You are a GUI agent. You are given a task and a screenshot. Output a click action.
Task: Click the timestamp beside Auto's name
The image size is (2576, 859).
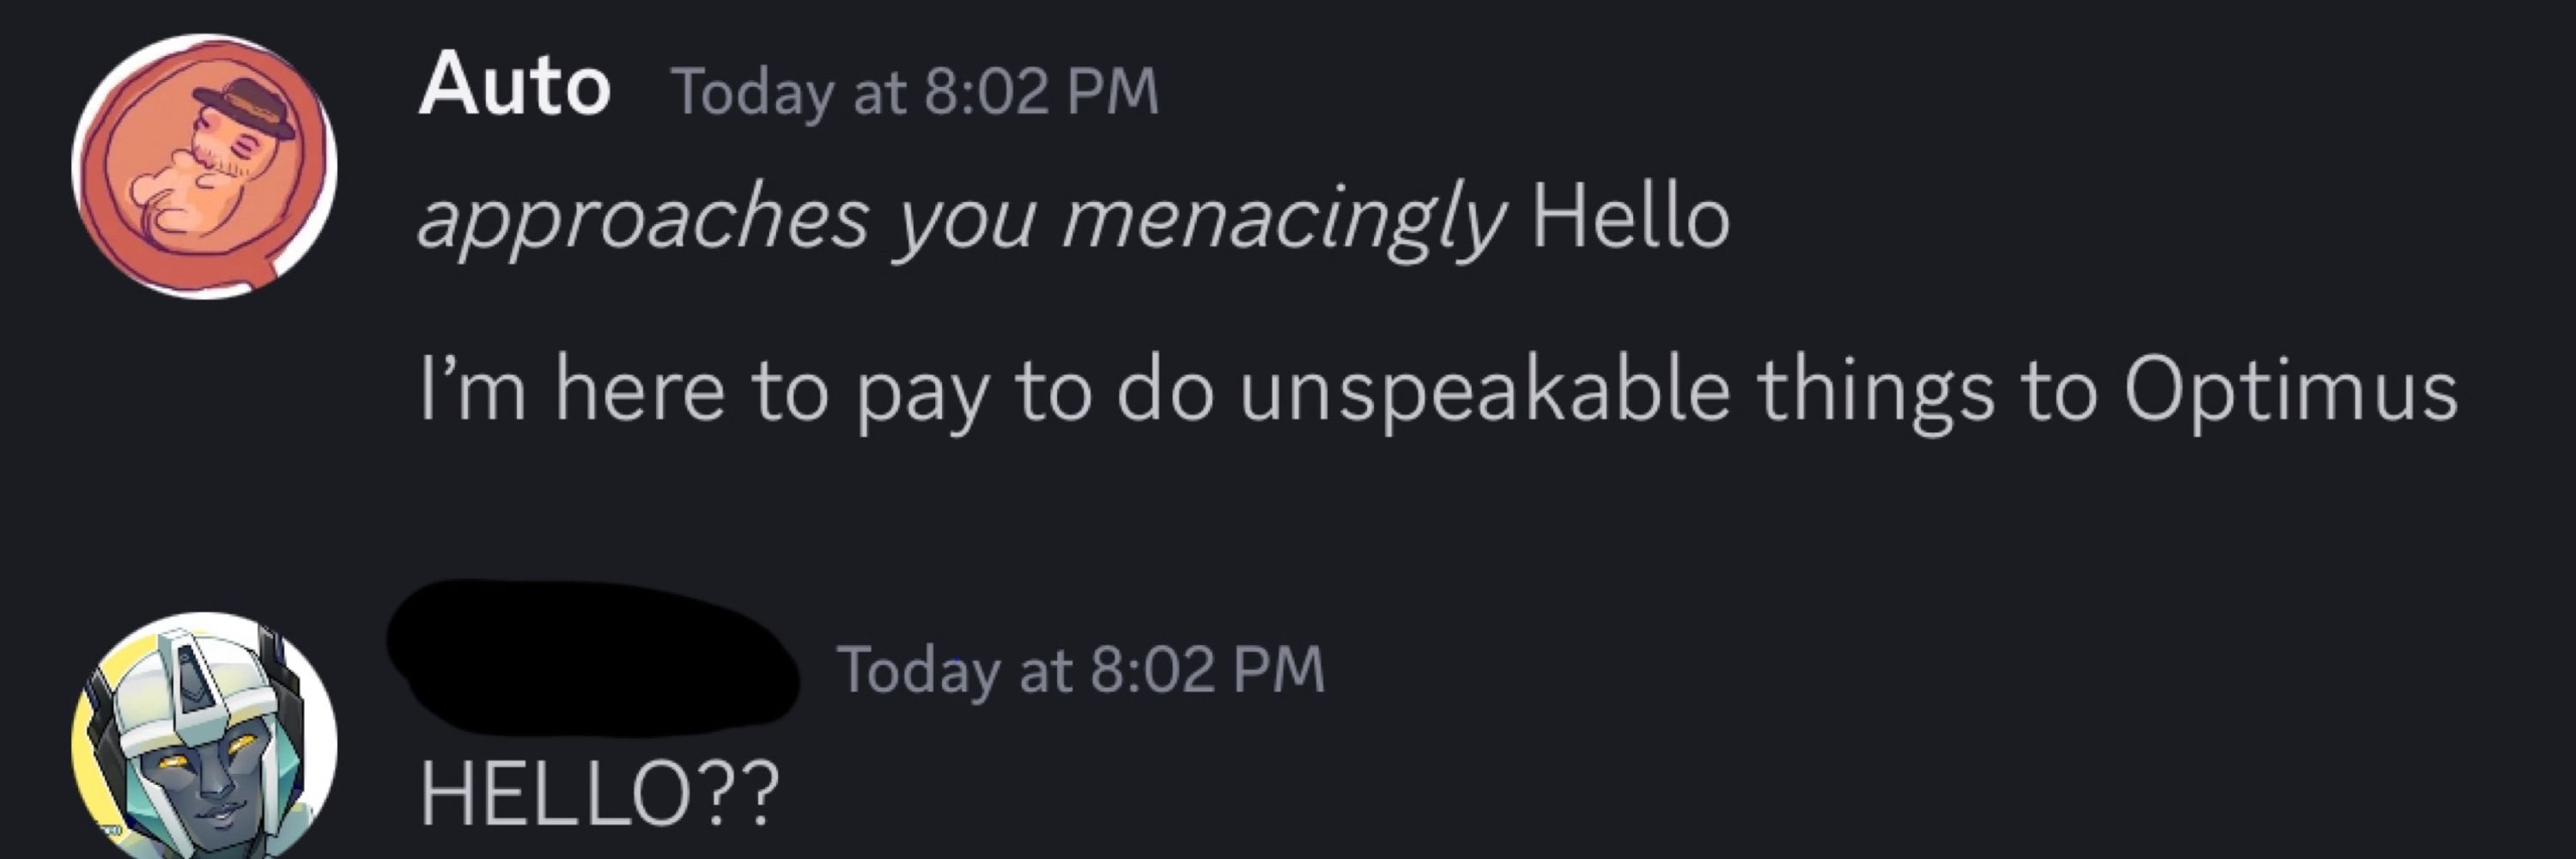[x=916, y=92]
